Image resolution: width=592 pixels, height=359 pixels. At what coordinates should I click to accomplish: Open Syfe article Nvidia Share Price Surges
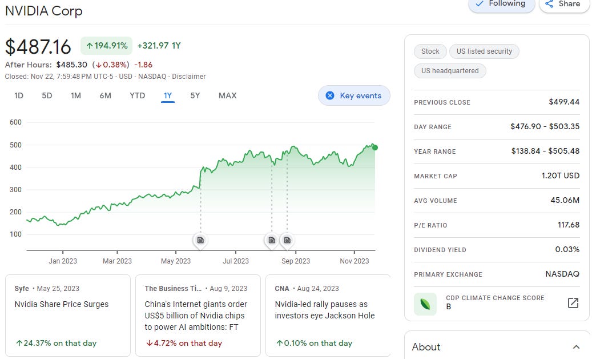pyautogui.click(x=68, y=315)
